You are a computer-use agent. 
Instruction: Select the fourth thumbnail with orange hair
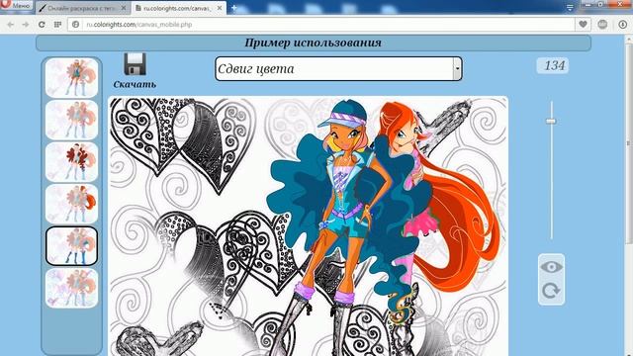(71, 204)
